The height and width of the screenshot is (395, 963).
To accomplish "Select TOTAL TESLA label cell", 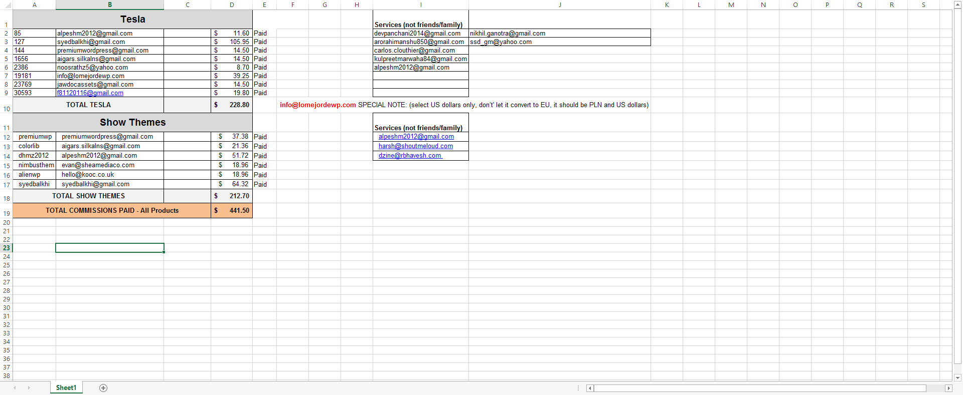I will (x=88, y=105).
